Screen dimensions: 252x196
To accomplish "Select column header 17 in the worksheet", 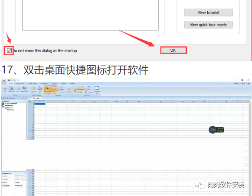I will 216,101.
